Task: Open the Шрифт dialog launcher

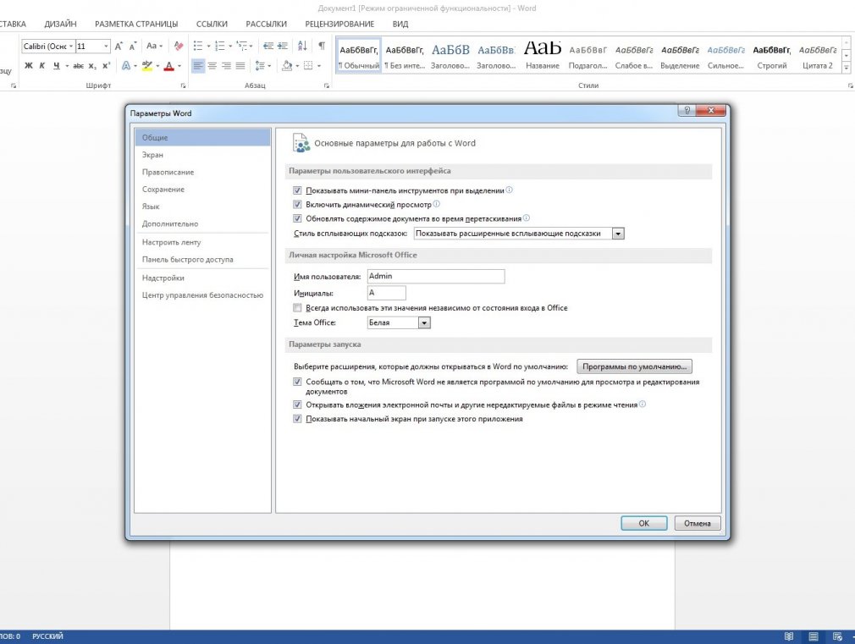Action: (183, 85)
